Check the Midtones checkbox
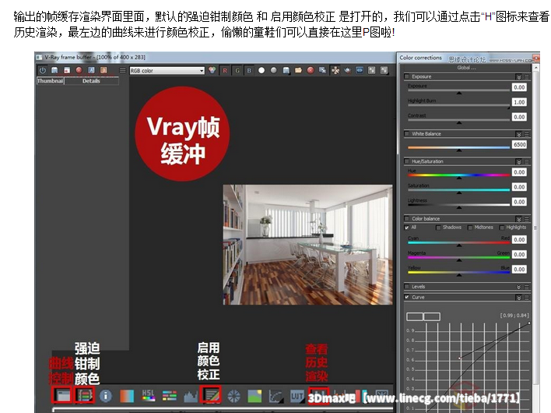This screenshot has width=551, height=413. tap(470, 228)
